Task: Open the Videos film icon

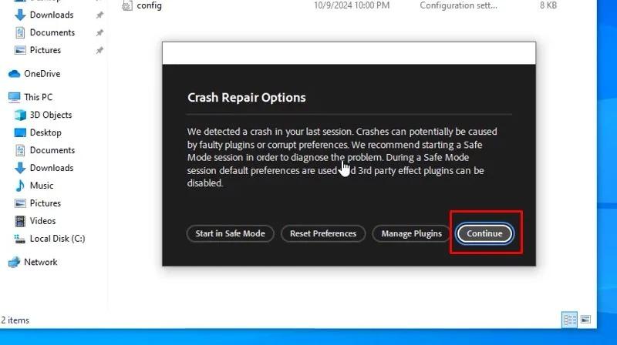Action: pyautogui.click(x=20, y=221)
